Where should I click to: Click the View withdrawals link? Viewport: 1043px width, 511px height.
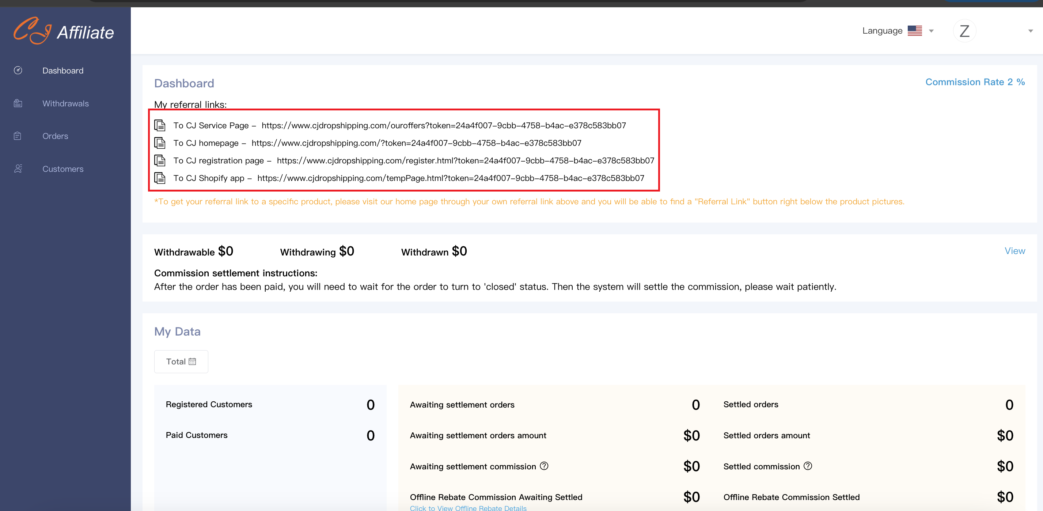point(1014,251)
